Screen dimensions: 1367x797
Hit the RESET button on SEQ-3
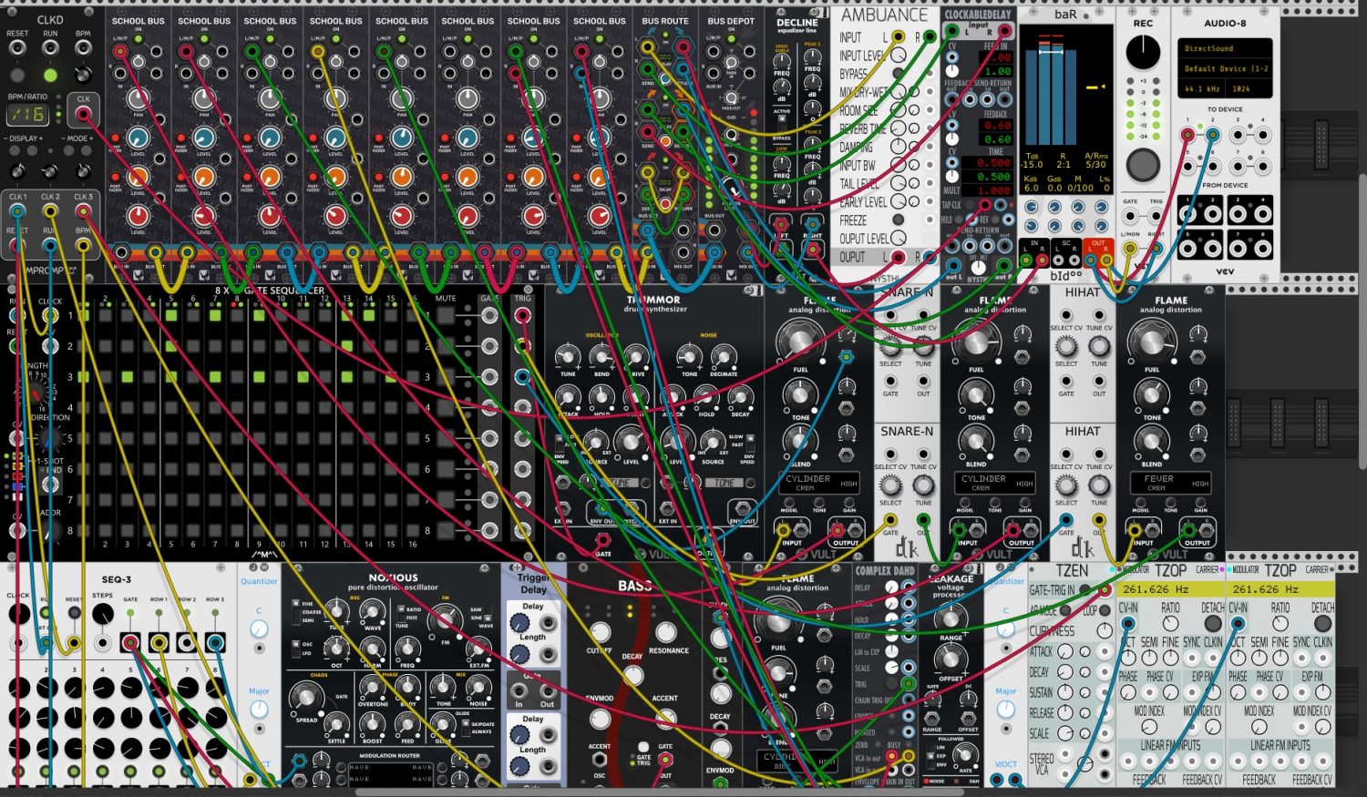(74, 614)
